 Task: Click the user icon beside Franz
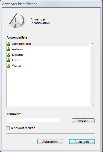9,60
